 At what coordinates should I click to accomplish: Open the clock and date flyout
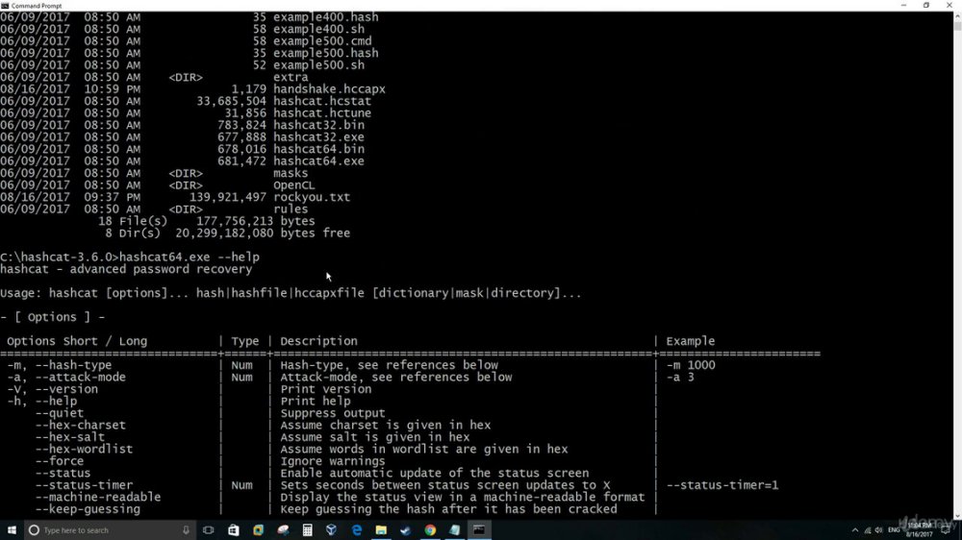pyautogui.click(x=919, y=530)
